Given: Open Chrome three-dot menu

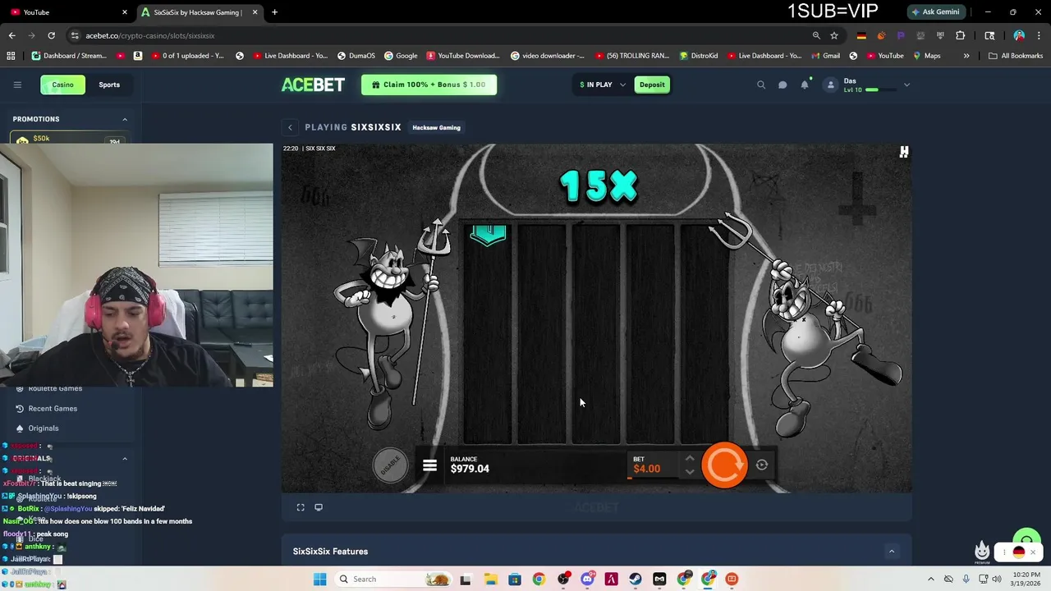Looking at the screenshot, I should [1039, 35].
